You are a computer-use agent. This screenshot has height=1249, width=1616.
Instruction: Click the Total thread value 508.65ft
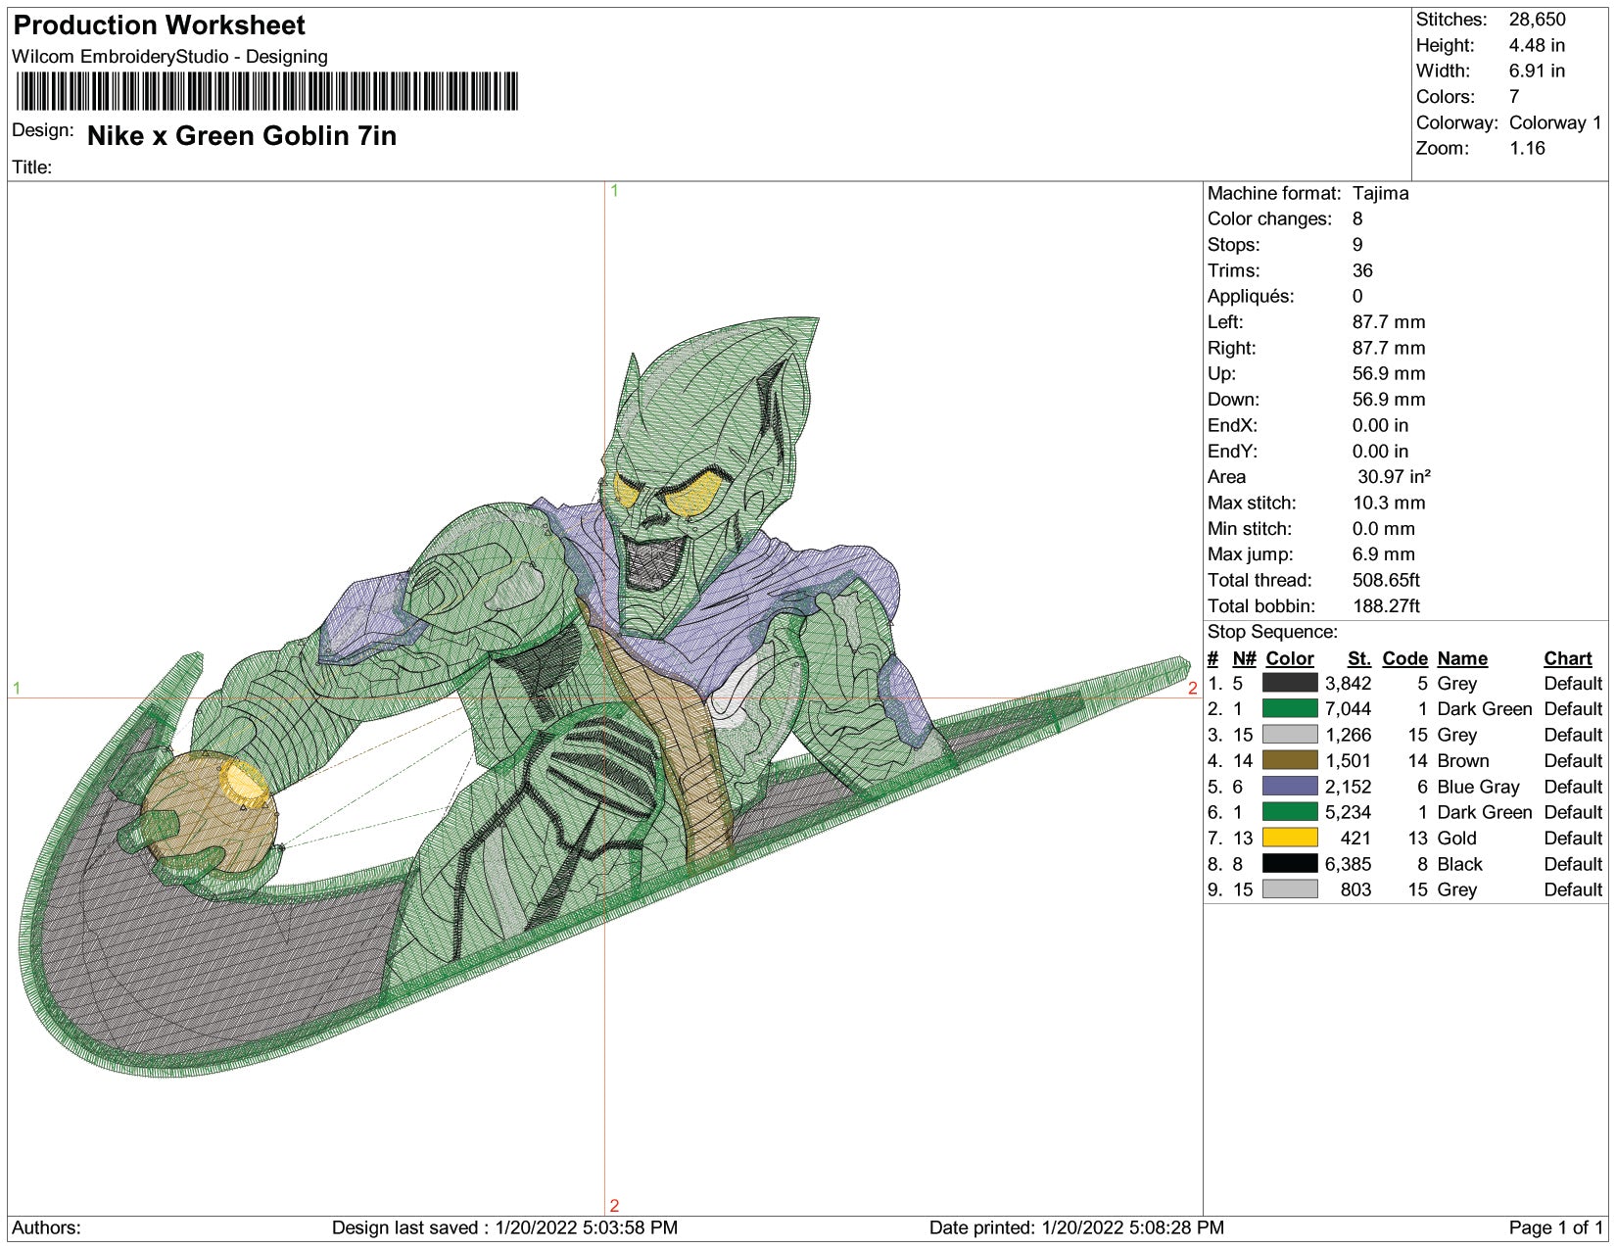(x=1386, y=580)
